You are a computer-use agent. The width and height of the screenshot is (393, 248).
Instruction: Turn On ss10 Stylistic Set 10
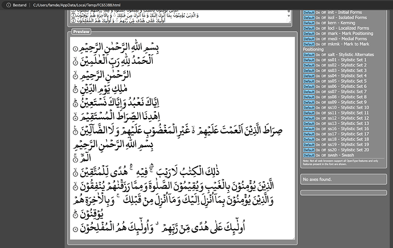[318, 108]
